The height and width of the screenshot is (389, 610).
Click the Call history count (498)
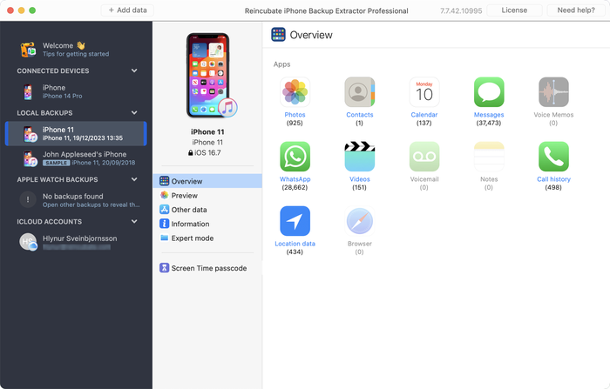pyautogui.click(x=553, y=187)
